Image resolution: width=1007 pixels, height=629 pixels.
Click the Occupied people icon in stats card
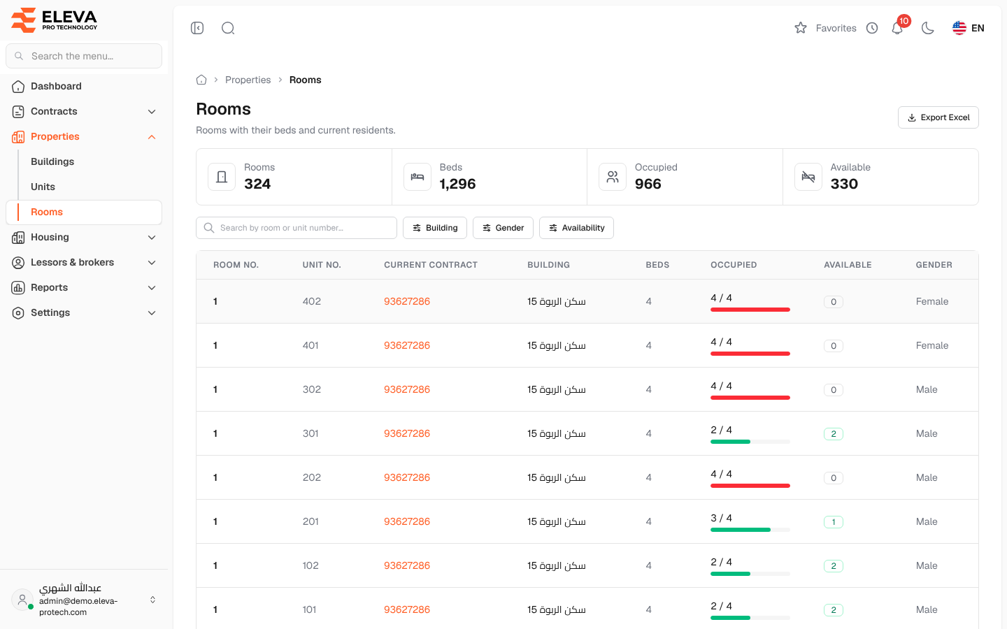613,177
